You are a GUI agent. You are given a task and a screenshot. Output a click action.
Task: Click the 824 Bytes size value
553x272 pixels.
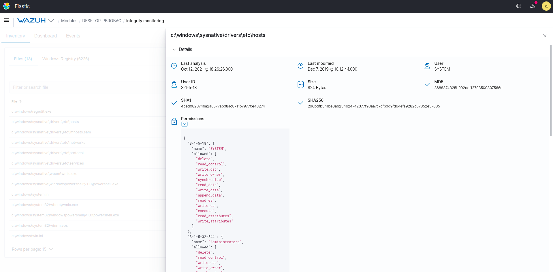[317, 88]
